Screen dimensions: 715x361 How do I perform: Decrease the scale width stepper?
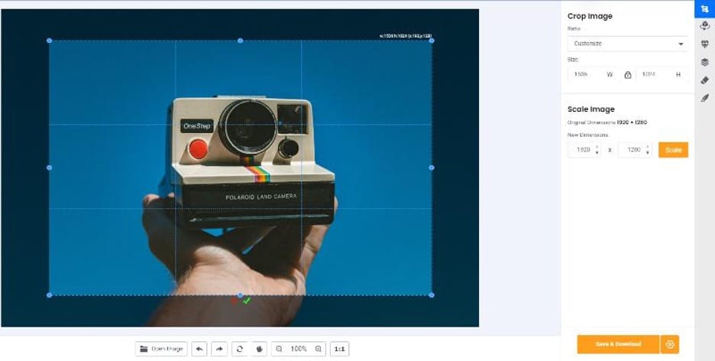pyautogui.click(x=597, y=153)
